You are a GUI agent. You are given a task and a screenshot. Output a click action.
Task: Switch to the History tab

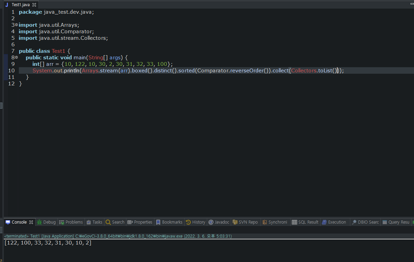196,222
